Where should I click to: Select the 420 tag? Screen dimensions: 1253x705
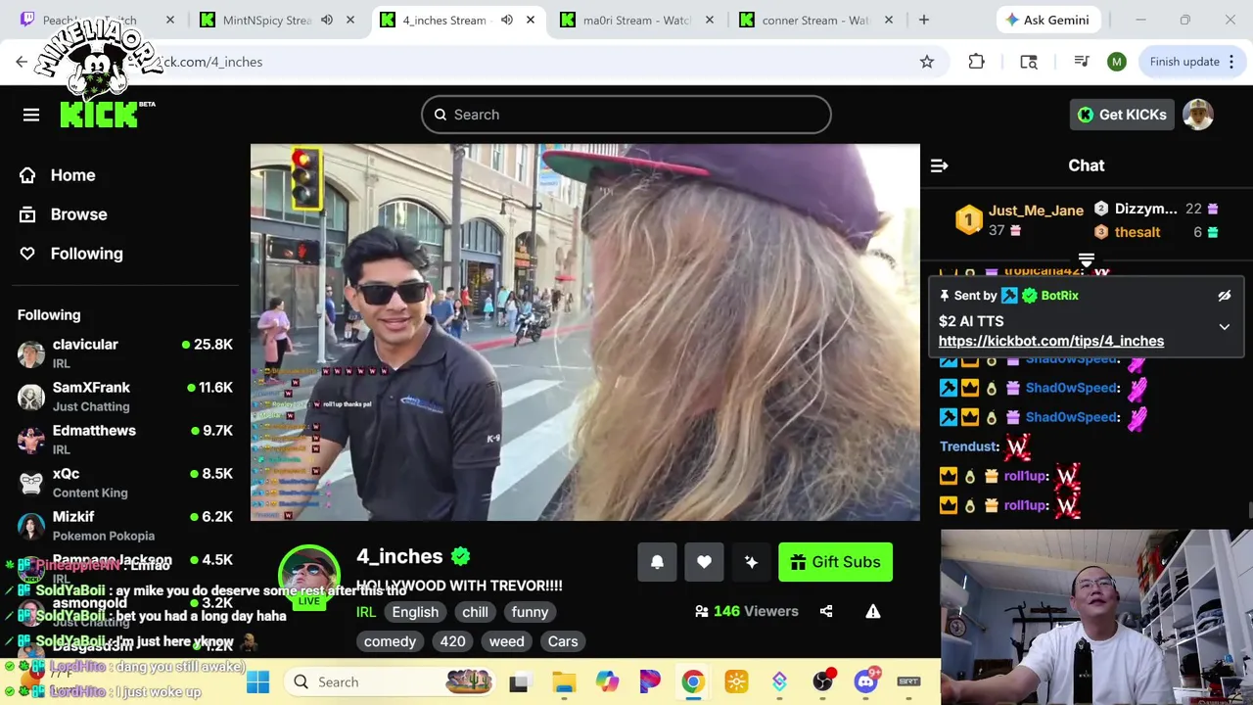pos(452,641)
